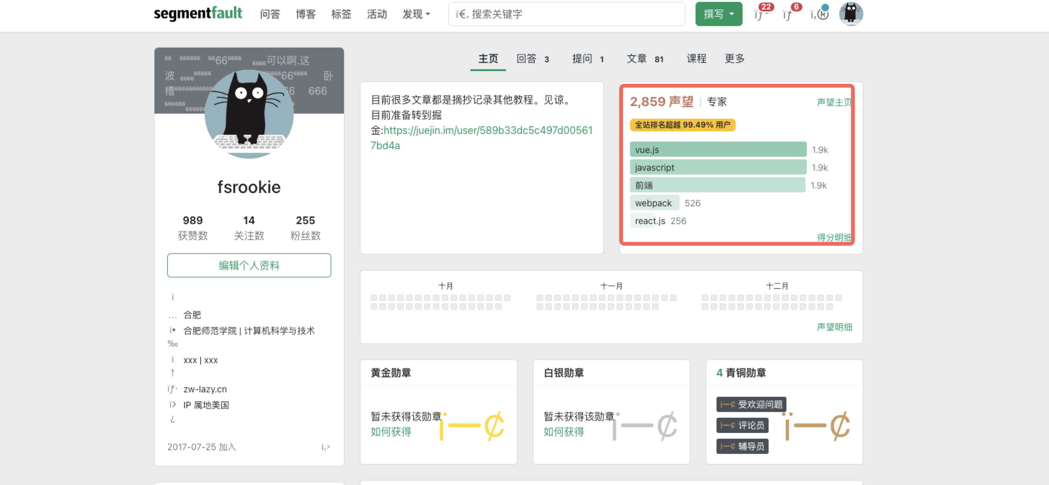Switch to the 提问 1 tab

(x=588, y=58)
